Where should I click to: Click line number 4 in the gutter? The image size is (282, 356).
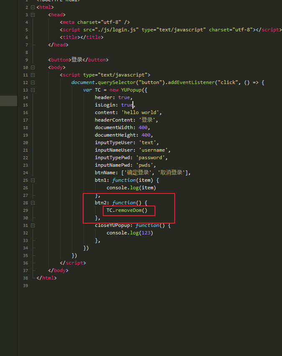coord(27,23)
